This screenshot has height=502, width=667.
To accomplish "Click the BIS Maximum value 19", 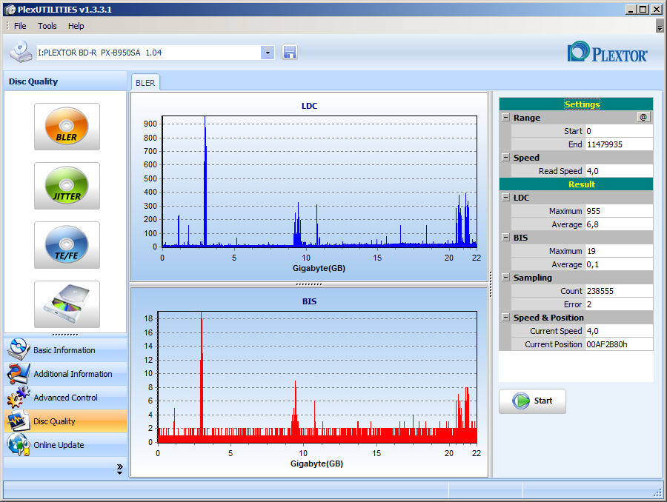I will click(619, 251).
